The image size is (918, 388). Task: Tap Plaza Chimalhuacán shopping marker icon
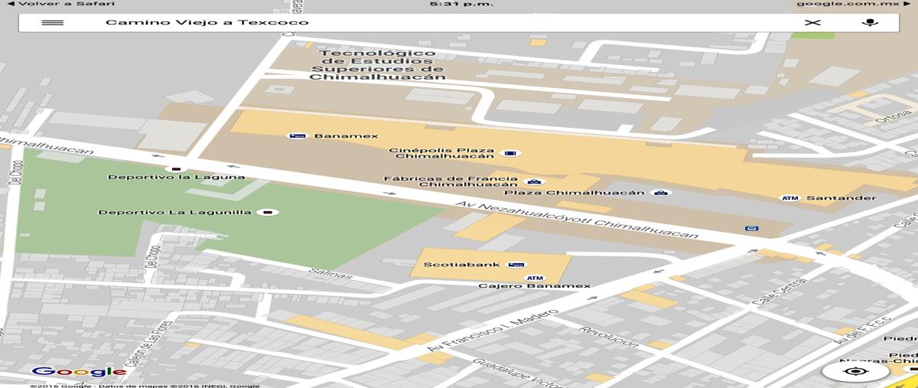click(x=661, y=192)
